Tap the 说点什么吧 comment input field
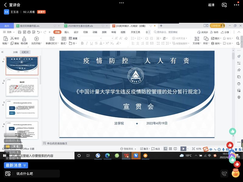 pos(36,174)
